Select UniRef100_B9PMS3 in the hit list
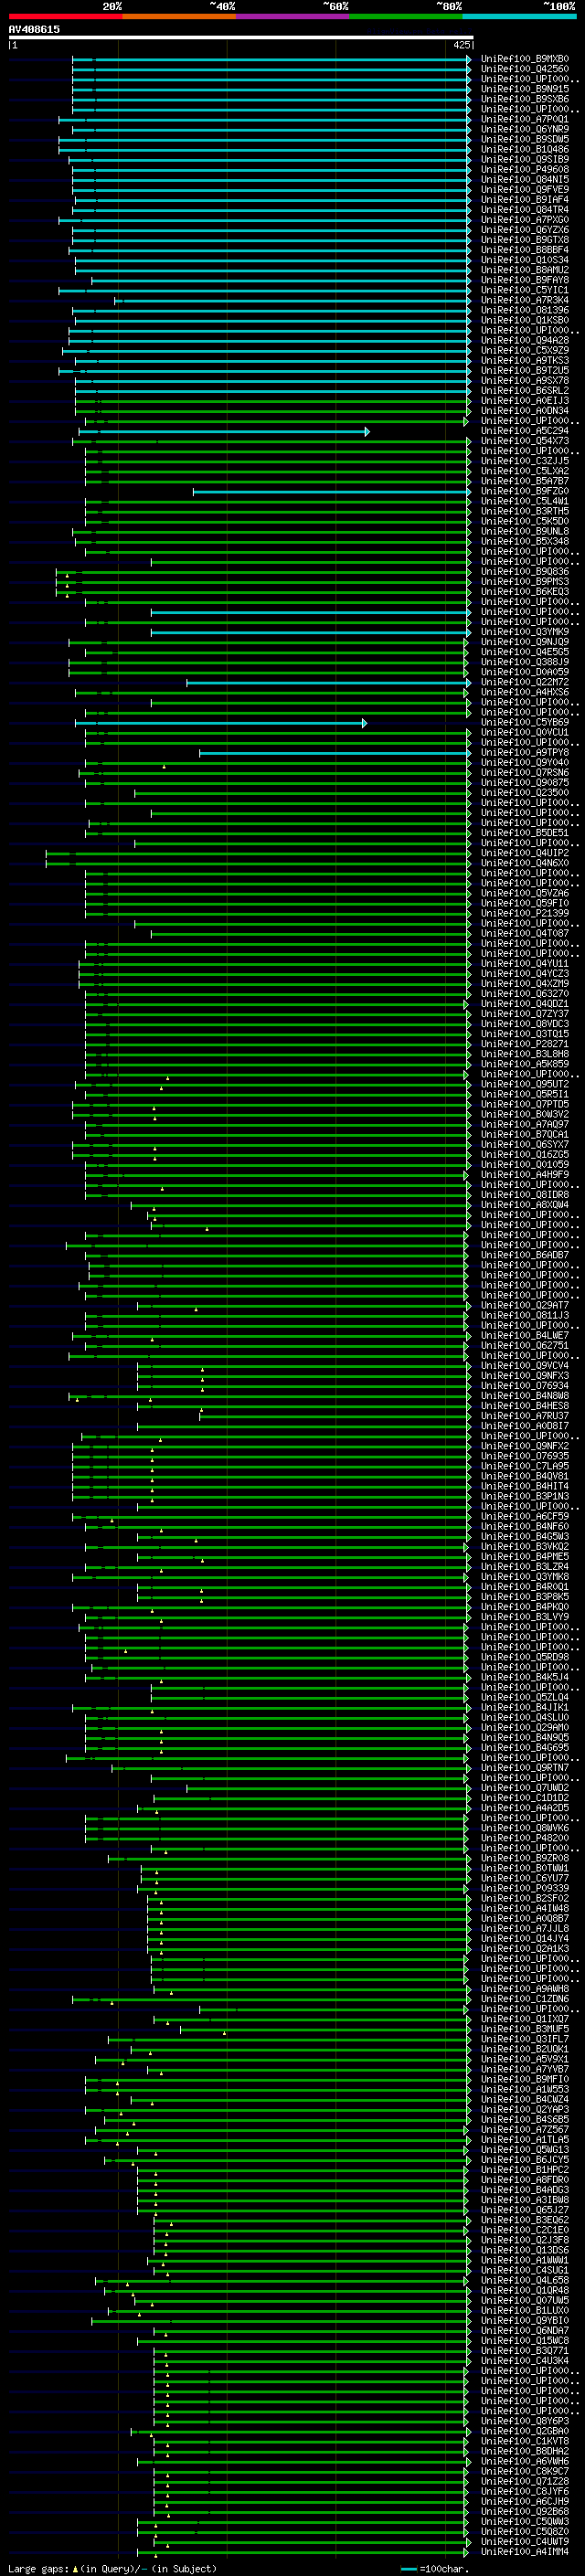 (525, 582)
